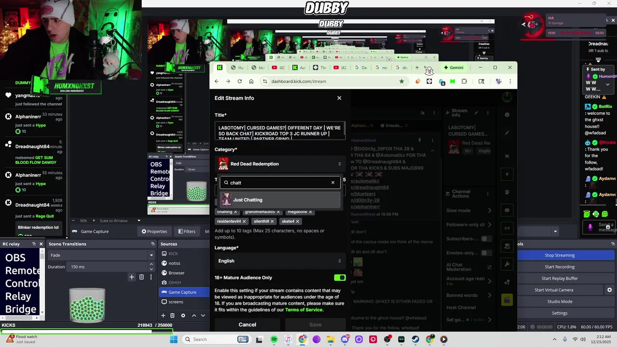
Task: Open Chrome extensions puzzle icon
Action: [x=464, y=81]
